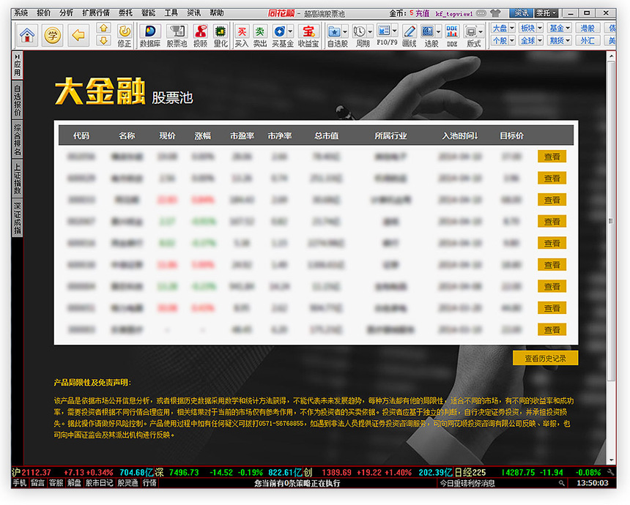Viewport: 630px width, 505px height.
Task: Open the 工具 menu
Action: coord(171,13)
